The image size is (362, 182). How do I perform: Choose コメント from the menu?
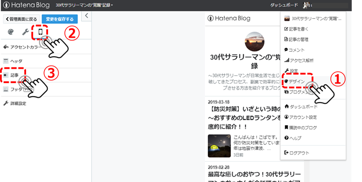313,50
